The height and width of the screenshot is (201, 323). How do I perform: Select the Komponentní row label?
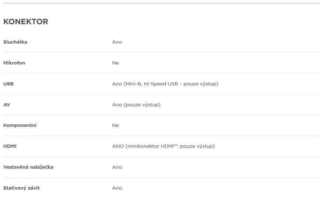tap(20, 125)
